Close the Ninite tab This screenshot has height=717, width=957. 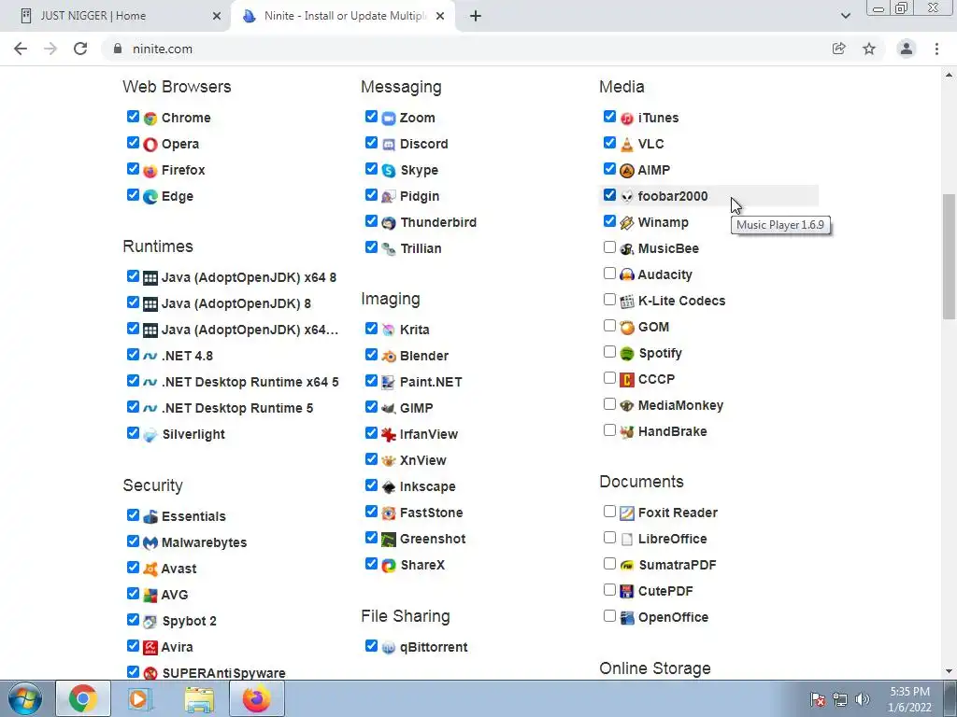pos(440,17)
